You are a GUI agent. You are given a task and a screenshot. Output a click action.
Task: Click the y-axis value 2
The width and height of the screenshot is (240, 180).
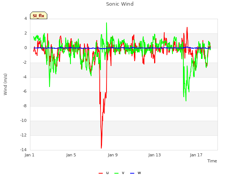pos(25,33)
